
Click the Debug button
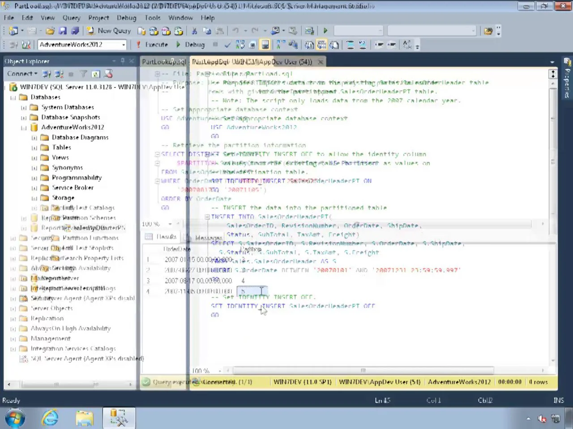tap(190, 45)
